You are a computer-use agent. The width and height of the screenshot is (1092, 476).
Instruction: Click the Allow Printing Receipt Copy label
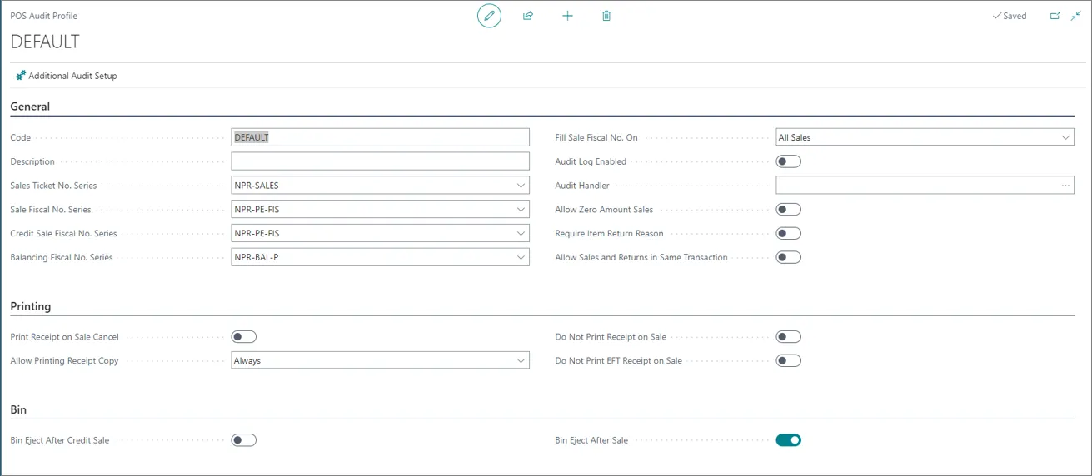point(64,361)
